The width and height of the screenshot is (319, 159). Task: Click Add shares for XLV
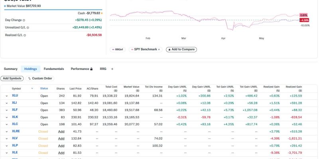click(61, 139)
